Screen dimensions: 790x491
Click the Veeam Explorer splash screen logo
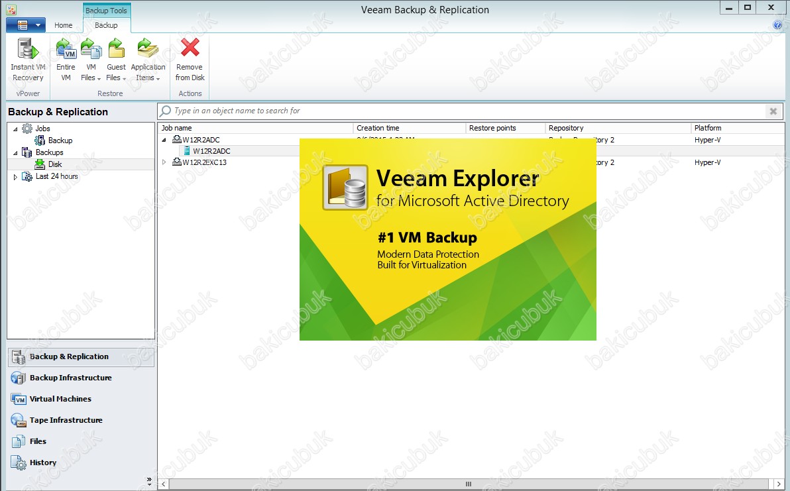[346, 188]
